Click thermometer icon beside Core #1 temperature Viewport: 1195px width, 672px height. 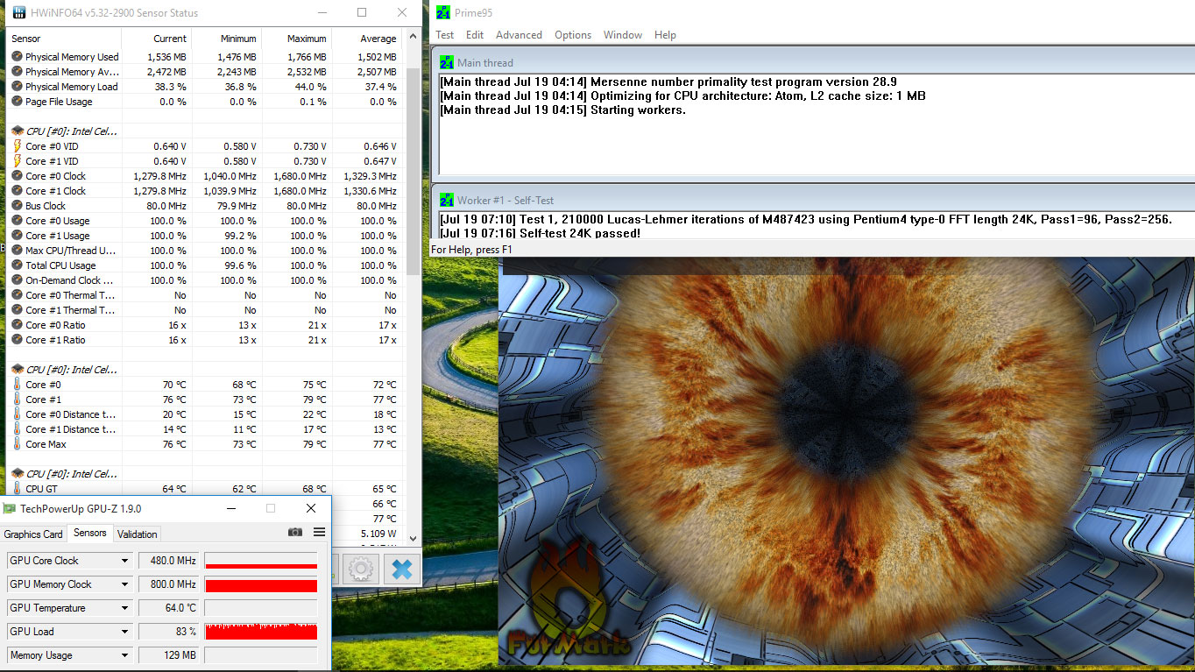click(17, 400)
